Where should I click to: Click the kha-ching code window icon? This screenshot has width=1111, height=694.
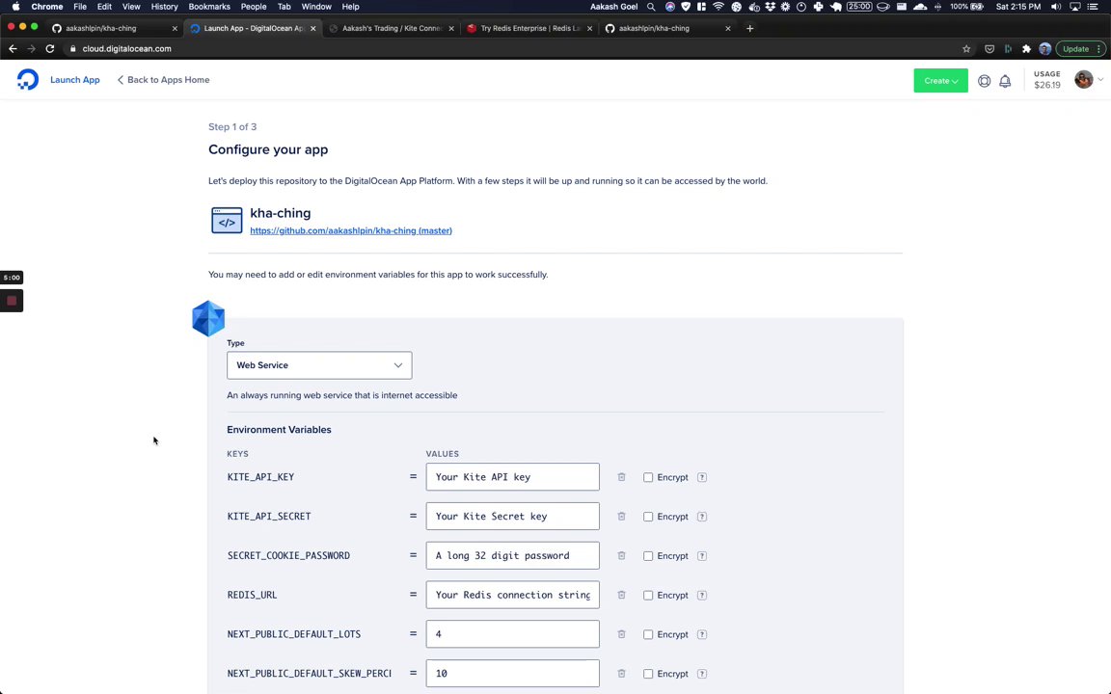[227, 220]
